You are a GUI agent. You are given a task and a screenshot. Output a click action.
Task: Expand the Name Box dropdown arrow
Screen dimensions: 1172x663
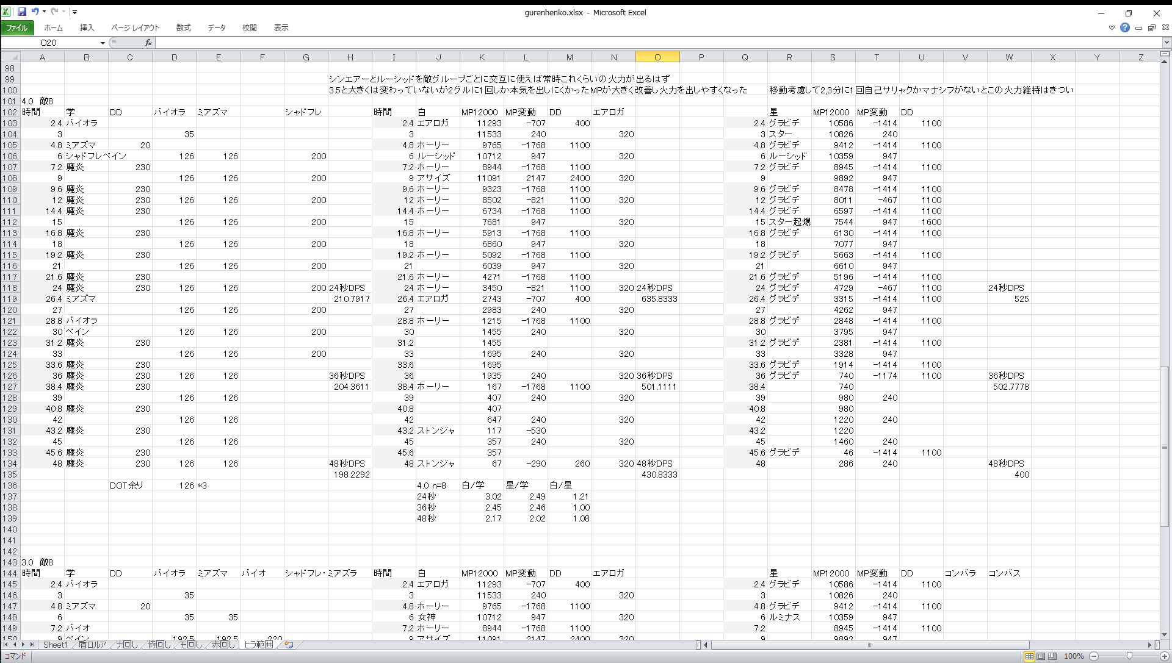pos(103,43)
